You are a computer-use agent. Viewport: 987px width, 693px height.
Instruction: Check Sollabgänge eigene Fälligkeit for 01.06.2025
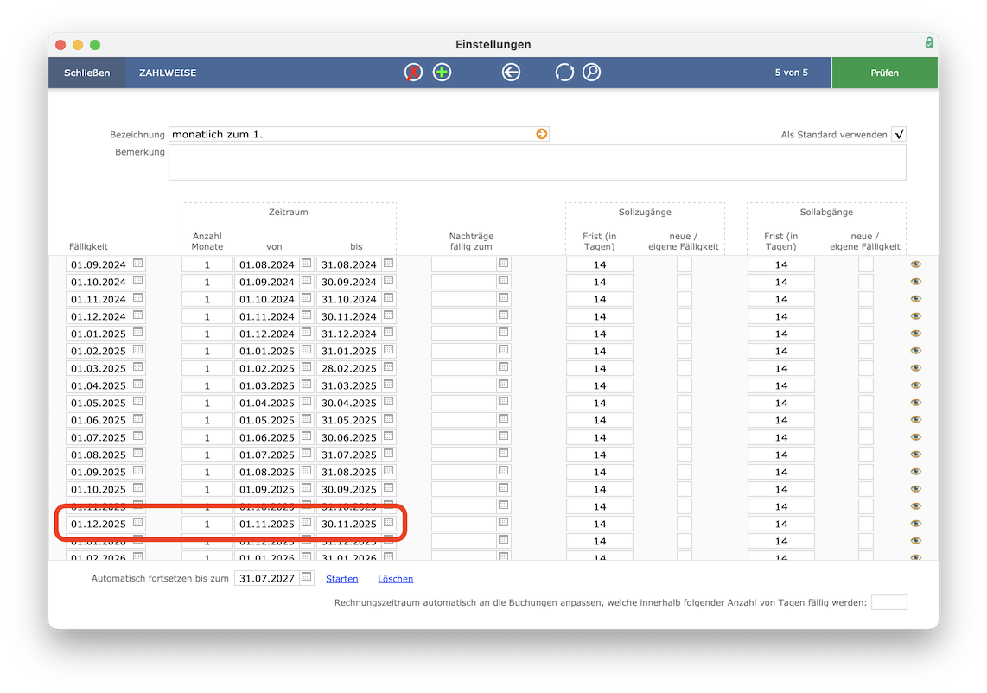point(865,420)
